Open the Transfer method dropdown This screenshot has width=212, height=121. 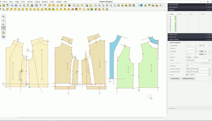[x=198, y=69]
